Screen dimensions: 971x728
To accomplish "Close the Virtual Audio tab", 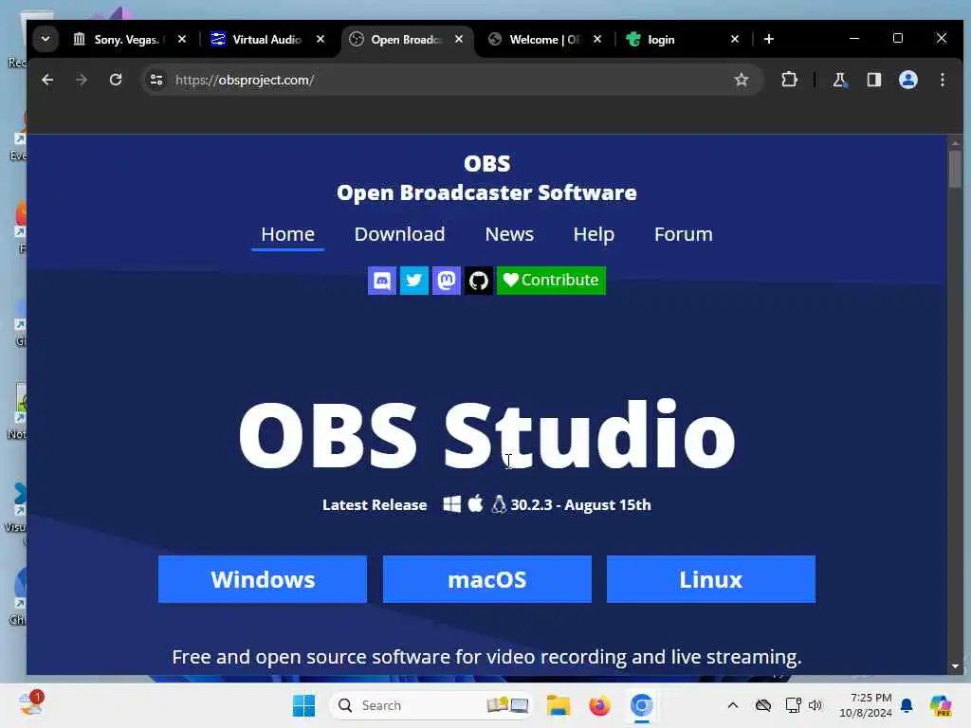I will coord(321,39).
